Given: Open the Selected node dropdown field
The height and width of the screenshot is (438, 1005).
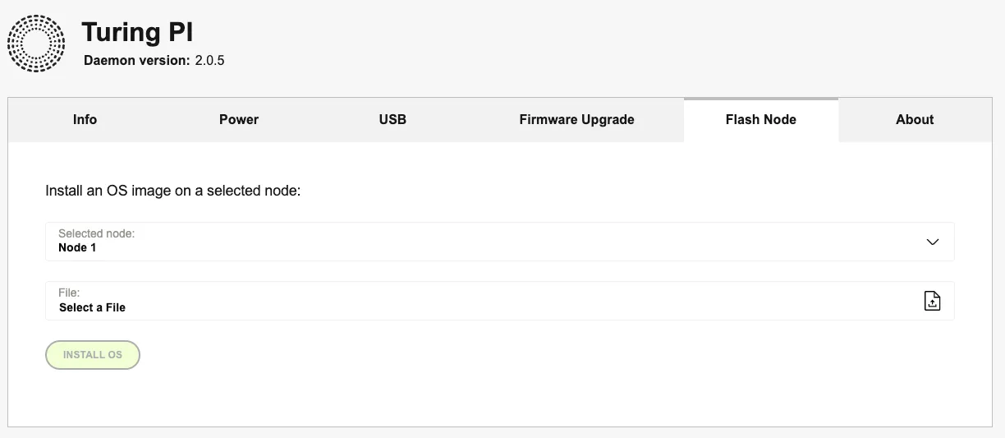Looking at the screenshot, I should (x=499, y=242).
